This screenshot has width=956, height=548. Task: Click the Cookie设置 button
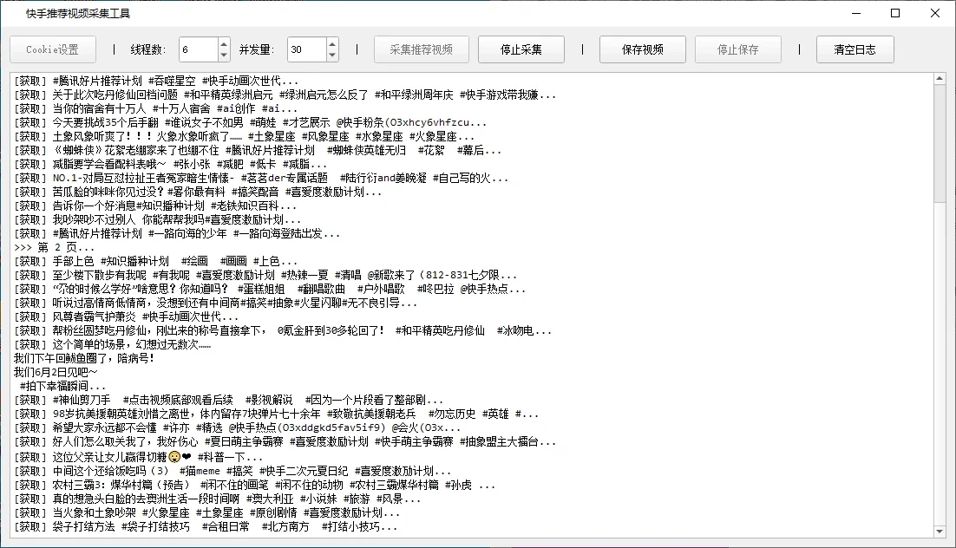click(x=52, y=49)
